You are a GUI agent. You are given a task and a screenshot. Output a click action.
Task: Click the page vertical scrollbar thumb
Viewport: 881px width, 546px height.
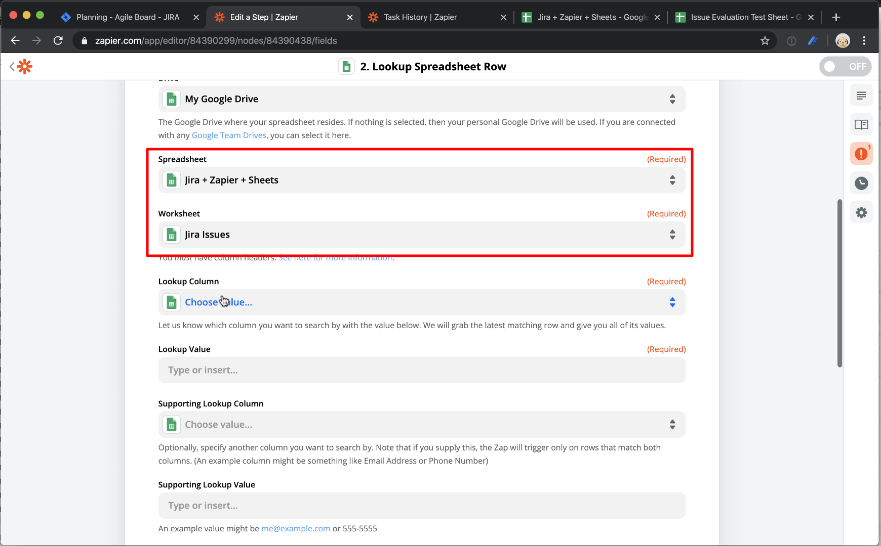coord(839,283)
